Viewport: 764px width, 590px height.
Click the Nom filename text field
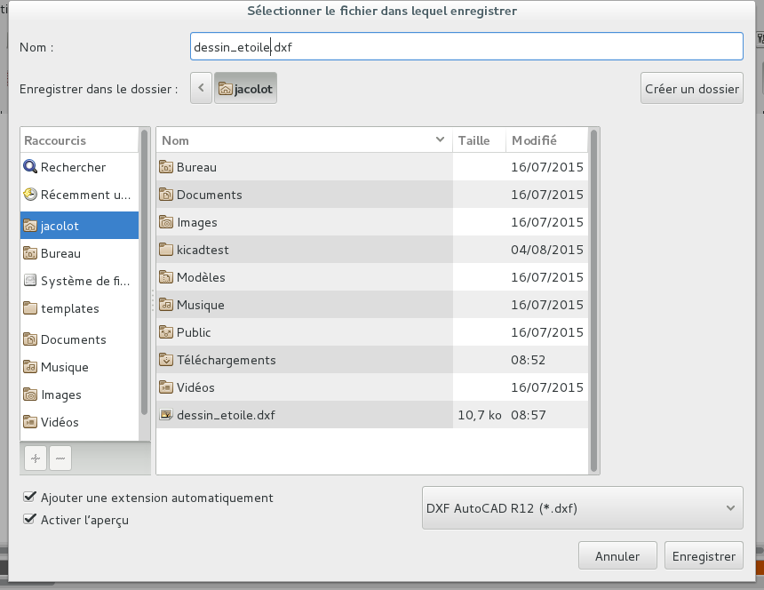pos(466,47)
